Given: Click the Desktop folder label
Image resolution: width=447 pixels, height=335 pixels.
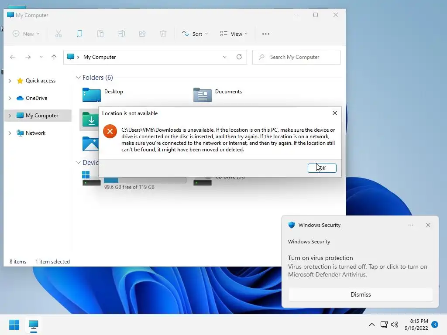Looking at the screenshot, I should tap(113, 92).
